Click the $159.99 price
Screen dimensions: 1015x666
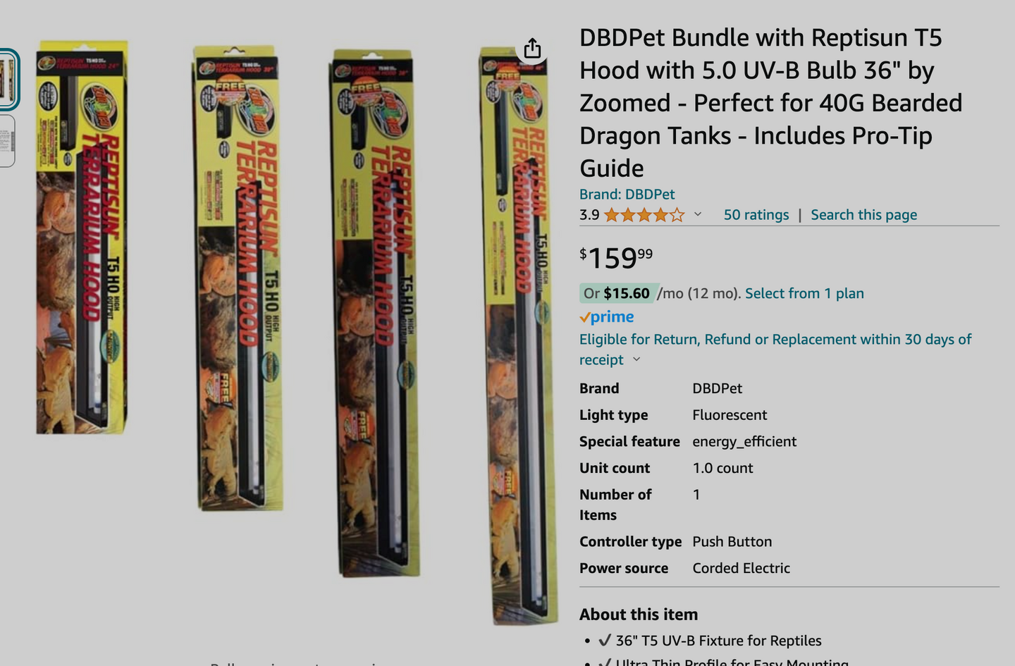click(x=616, y=258)
